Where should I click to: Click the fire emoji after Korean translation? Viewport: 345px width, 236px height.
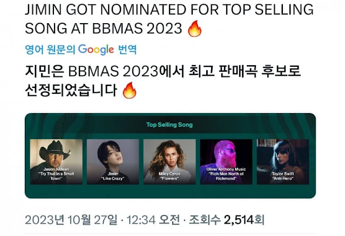pyautogui.click(x=130, y=90)
